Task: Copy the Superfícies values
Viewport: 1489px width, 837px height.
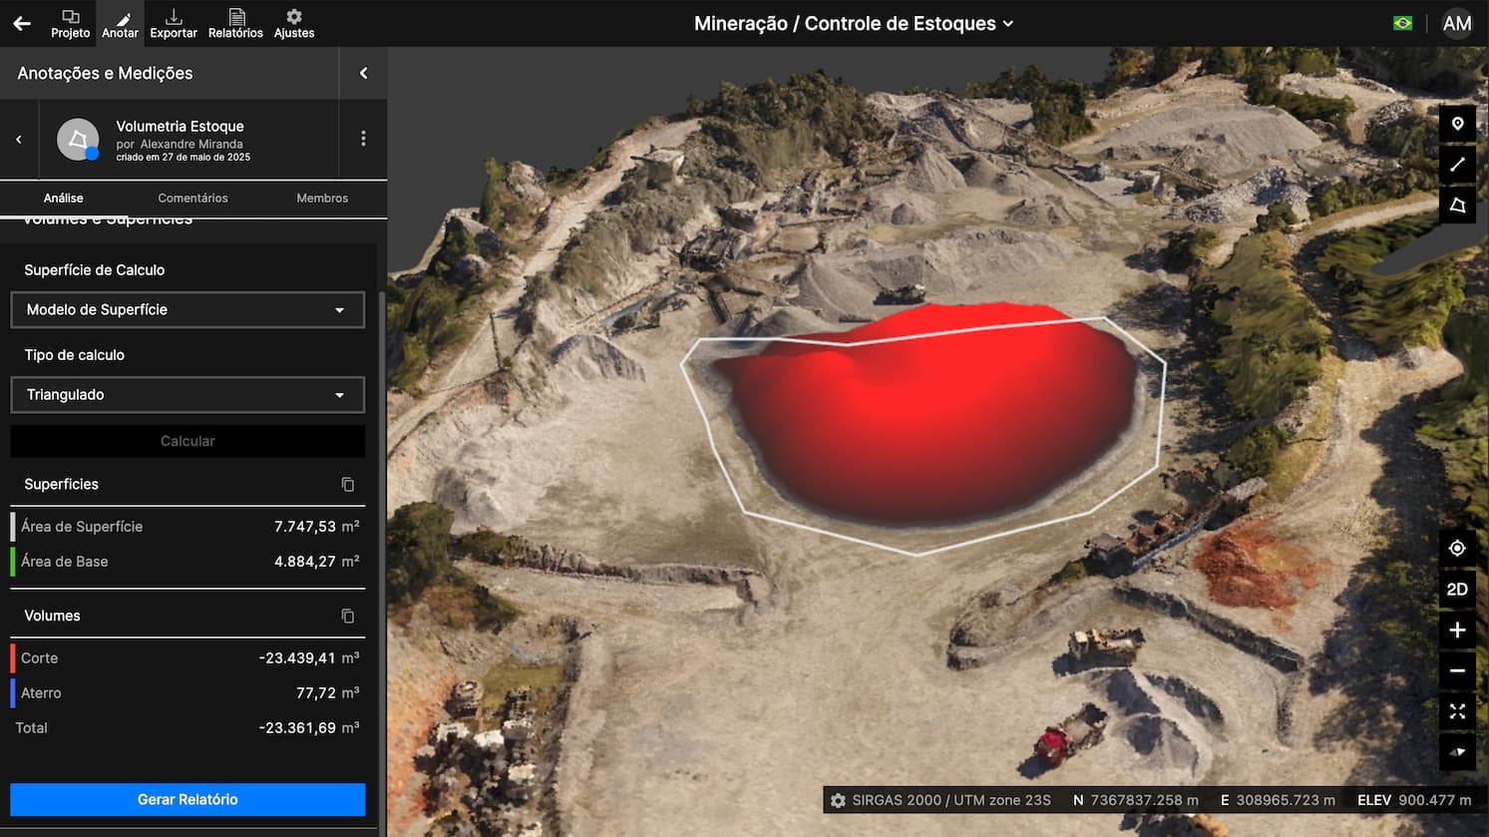Action: click(347, 485)
